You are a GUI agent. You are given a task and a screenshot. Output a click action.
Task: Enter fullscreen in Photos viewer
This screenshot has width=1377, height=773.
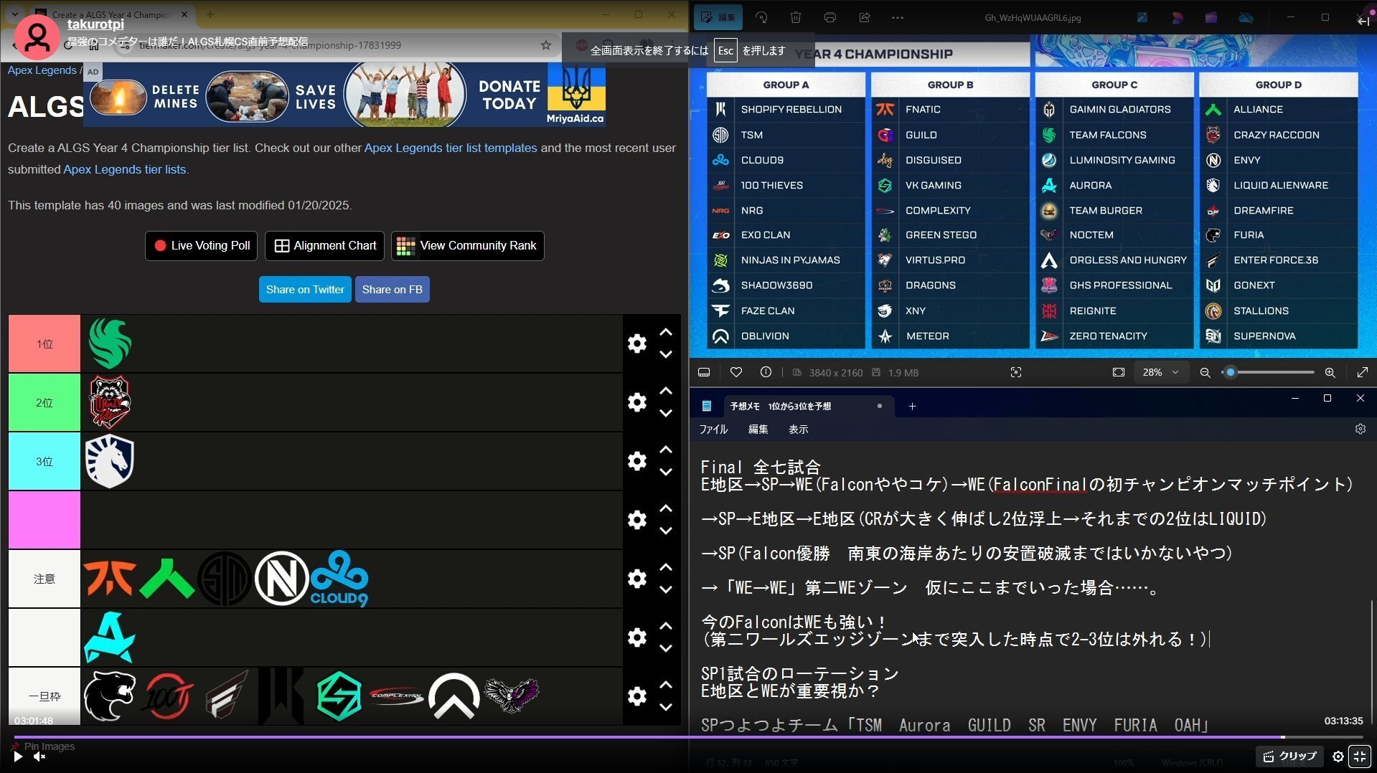coord(1362,372)
